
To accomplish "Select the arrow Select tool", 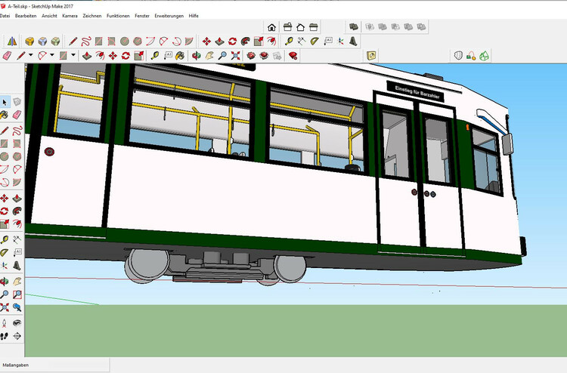I will point(5,102).
